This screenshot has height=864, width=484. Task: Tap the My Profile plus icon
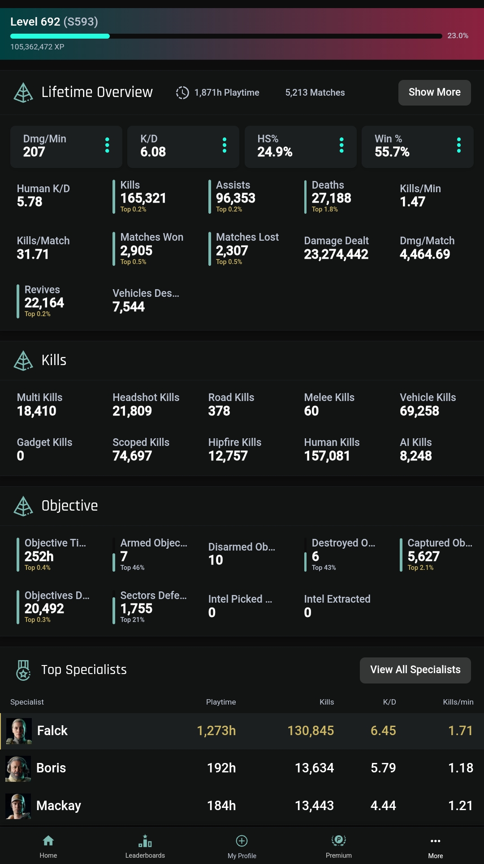click(242, 841)
